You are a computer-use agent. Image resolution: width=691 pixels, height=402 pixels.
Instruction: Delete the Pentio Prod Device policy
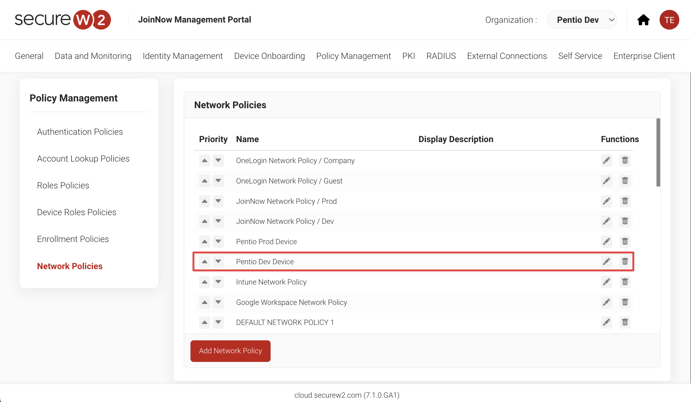(x=625, y=241)
